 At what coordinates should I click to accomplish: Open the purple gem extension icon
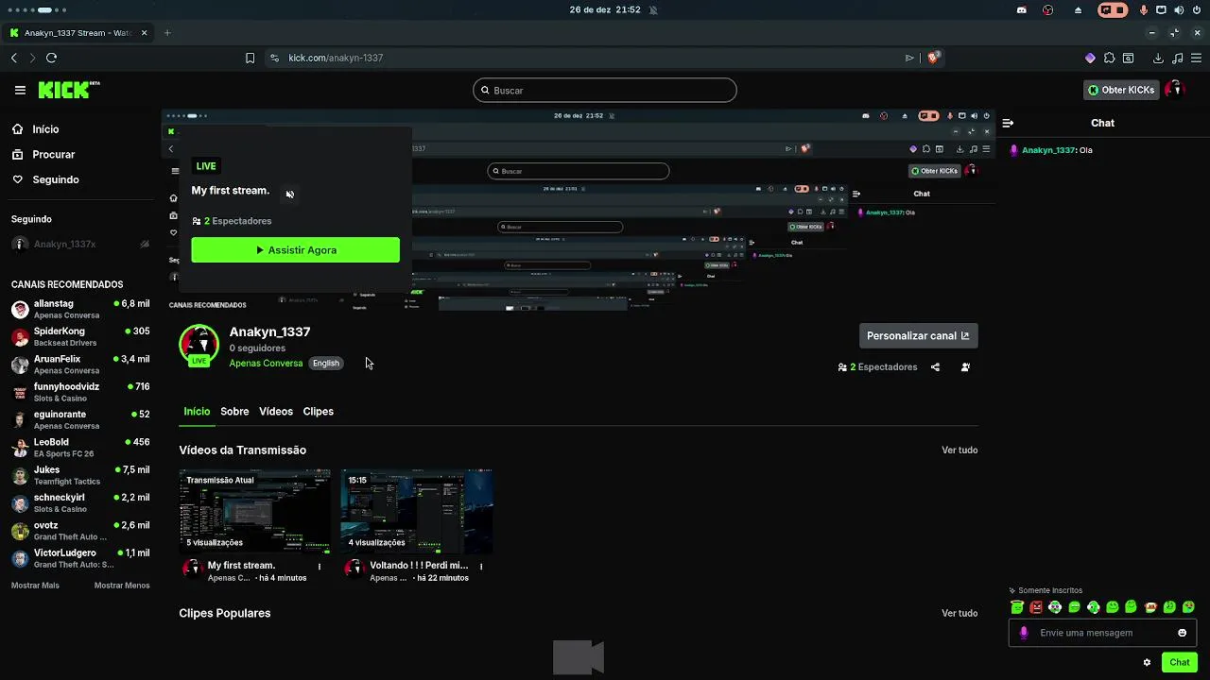[x=1090, y=58]
